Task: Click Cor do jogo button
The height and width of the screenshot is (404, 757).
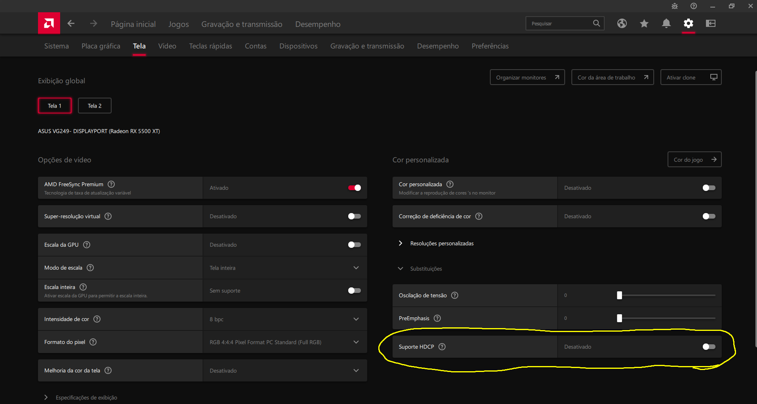Action: coord(694,159)
